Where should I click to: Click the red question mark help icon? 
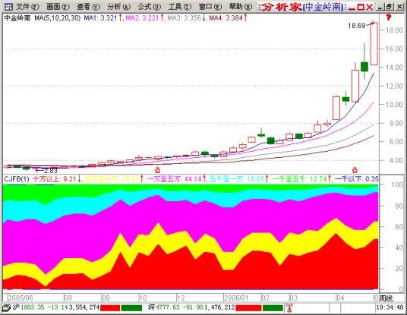point(389,17)
